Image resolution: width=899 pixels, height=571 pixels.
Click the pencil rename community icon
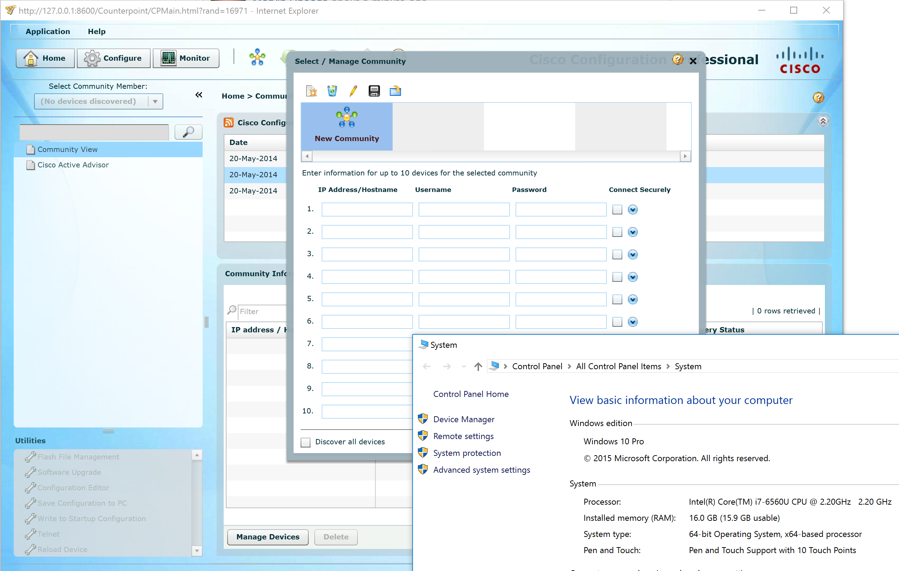[353, 91]
